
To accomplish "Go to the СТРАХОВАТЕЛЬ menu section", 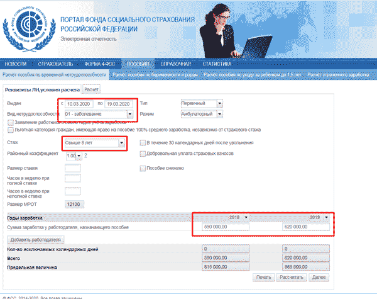I will (55, 64).
